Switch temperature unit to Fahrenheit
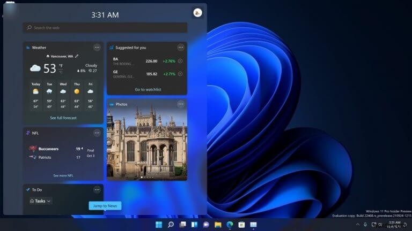 (61, 66)
